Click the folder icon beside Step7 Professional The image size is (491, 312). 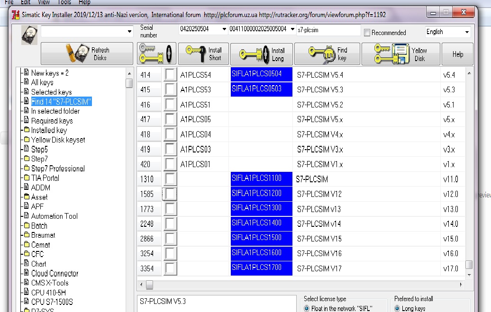pos(27,168)
